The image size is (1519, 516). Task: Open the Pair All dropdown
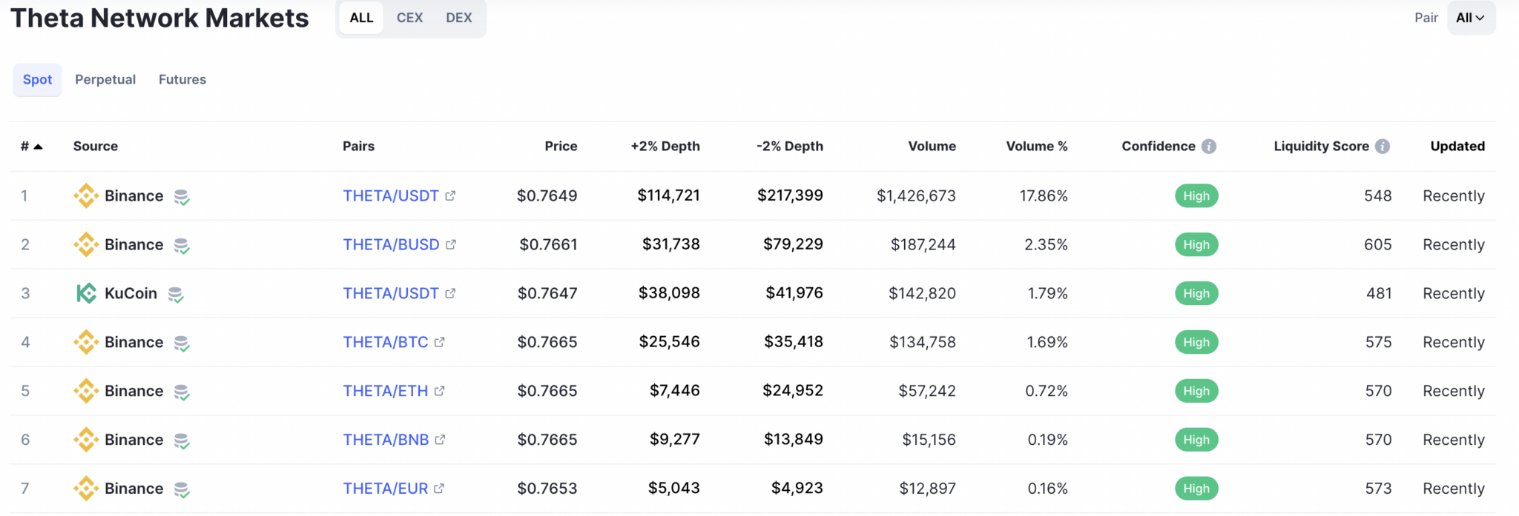click(x=1470, y=18)
